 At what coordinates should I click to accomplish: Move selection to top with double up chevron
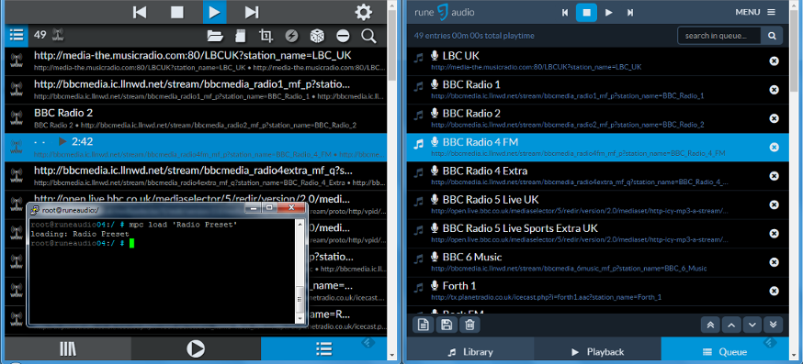click(x=710, y=325)
